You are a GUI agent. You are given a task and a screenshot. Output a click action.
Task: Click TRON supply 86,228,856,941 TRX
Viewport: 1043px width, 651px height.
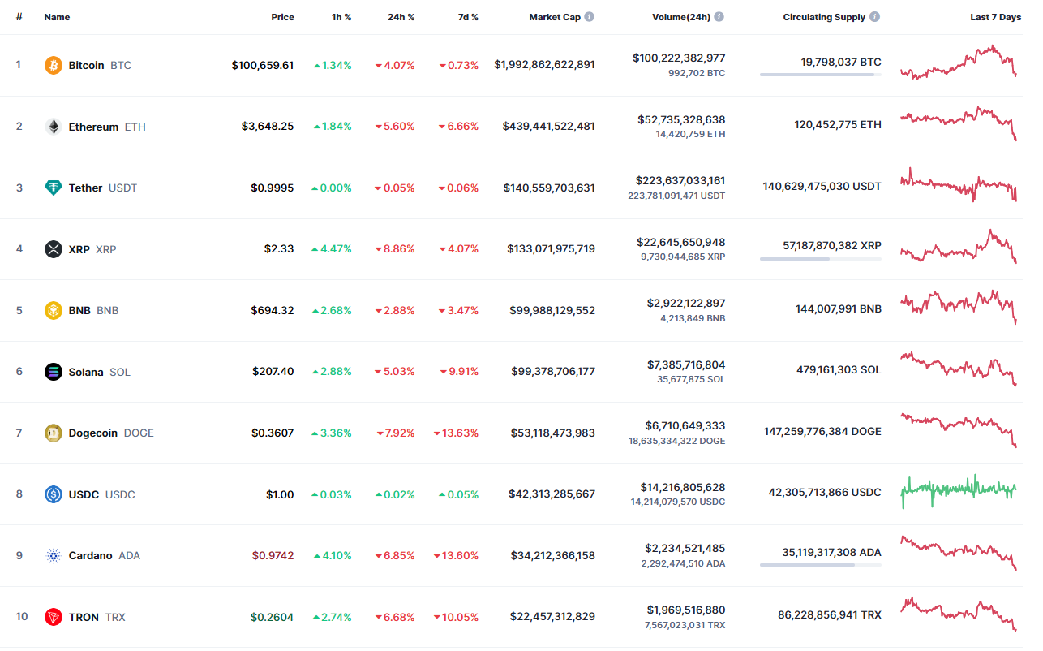830,615
